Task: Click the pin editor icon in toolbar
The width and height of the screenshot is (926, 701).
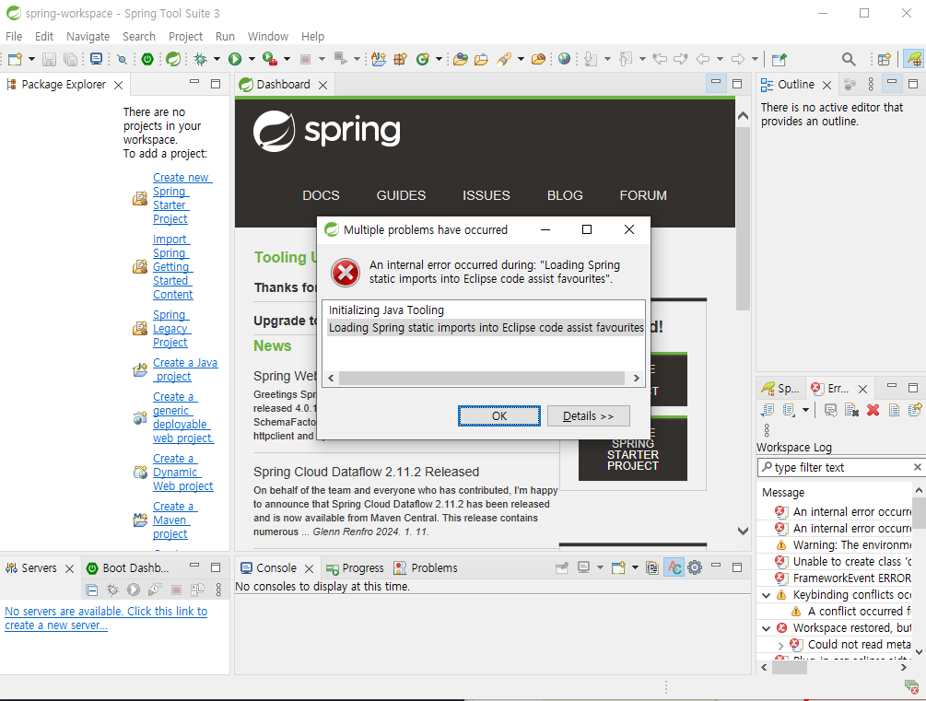Action: (779, 59)
